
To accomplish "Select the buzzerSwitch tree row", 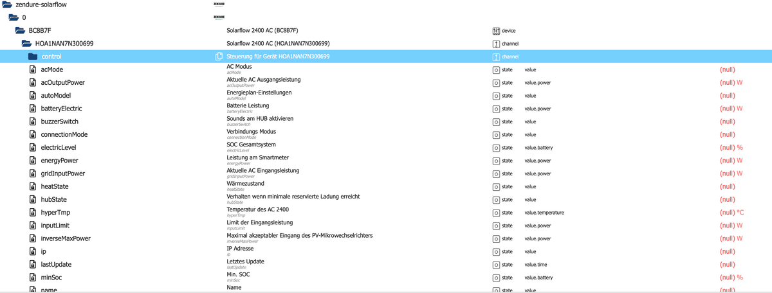I will tap(386, 121).
